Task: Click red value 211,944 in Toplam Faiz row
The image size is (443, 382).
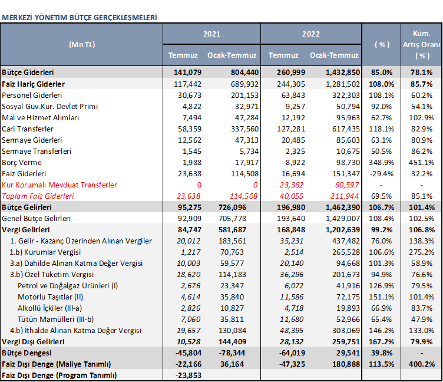Action: point(345,196)
